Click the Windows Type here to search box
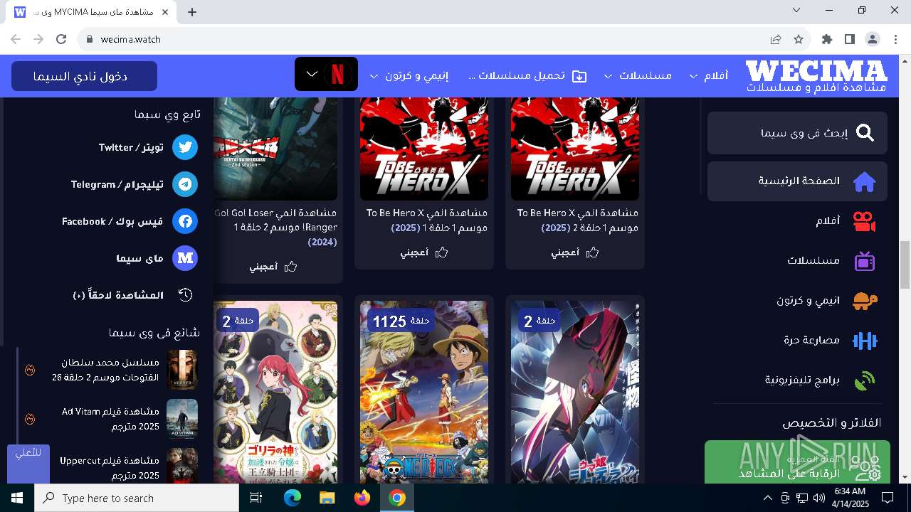 137,498
